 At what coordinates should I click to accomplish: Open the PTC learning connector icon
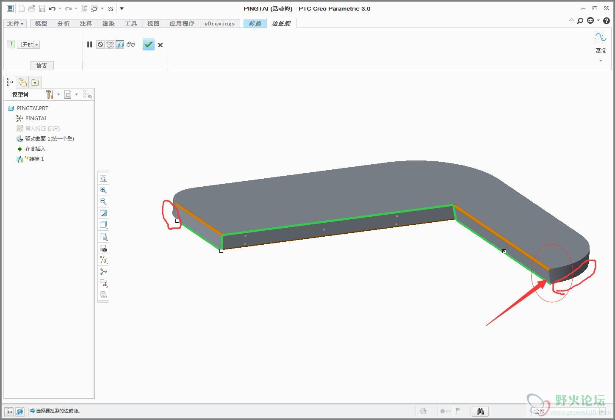tap(590, 20)
